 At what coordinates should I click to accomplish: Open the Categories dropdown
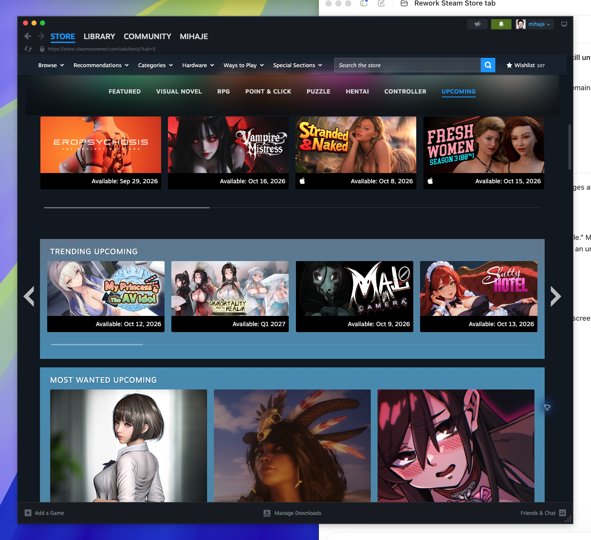(156, 65)
